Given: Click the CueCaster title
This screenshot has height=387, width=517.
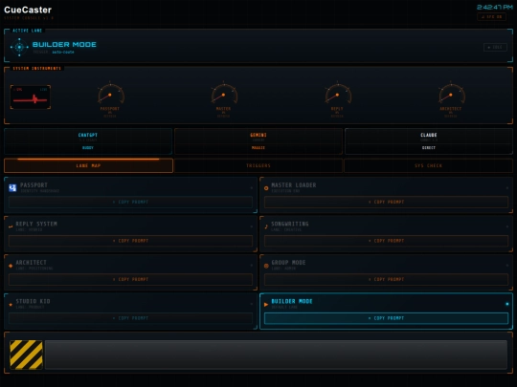Looking at the screenshot, I should click(x=28, y=10).
